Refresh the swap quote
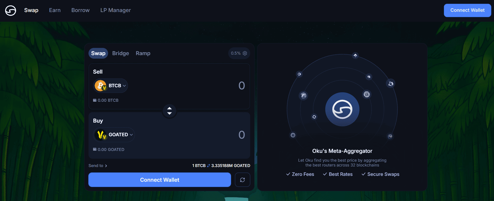 pos(242,180)
